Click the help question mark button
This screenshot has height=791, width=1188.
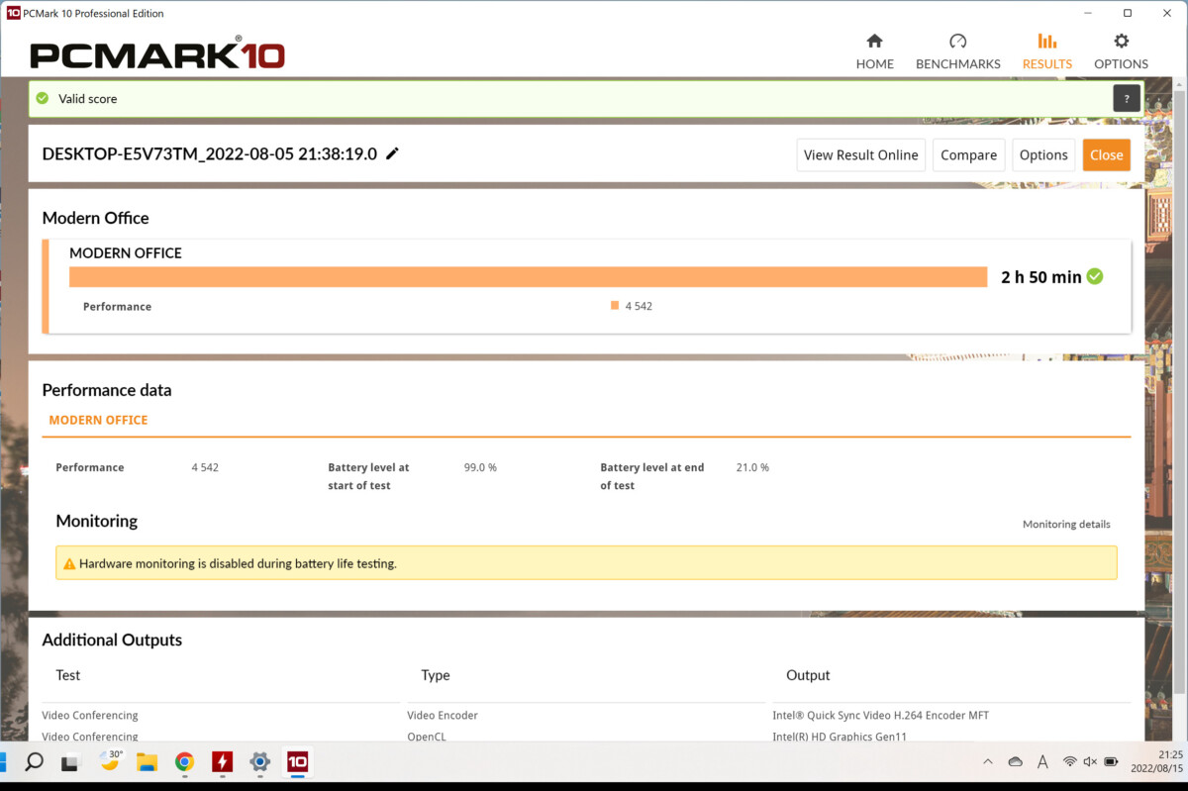pyautogui.click(x=1127, y=99)
